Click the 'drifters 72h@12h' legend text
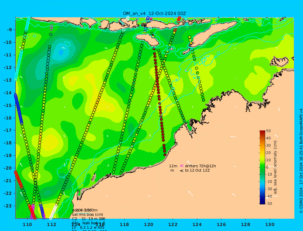 200,166
